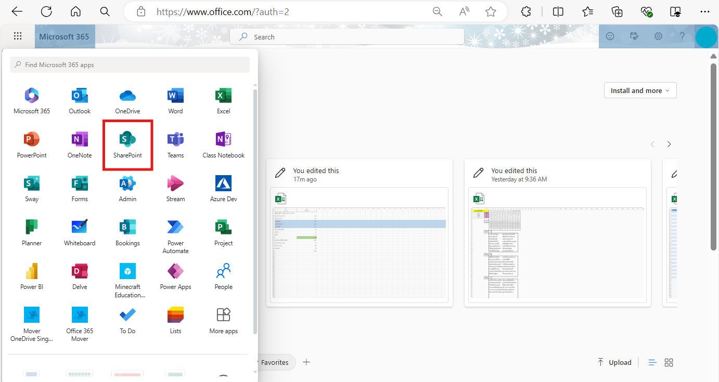Click the Upload button
The width and height of the screenshot is (719, 382).
point(614,362)
